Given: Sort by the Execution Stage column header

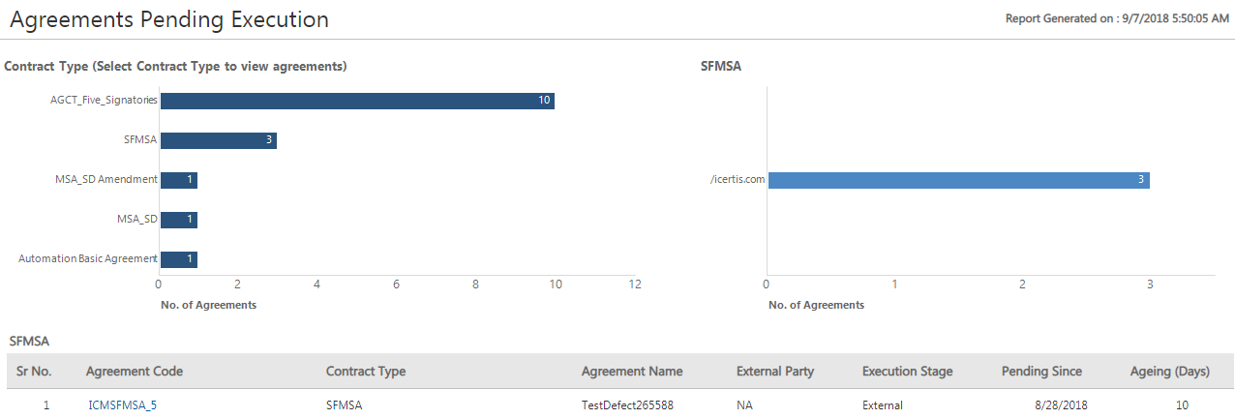Looking at the screenshot, I should [x=907, y=372].
